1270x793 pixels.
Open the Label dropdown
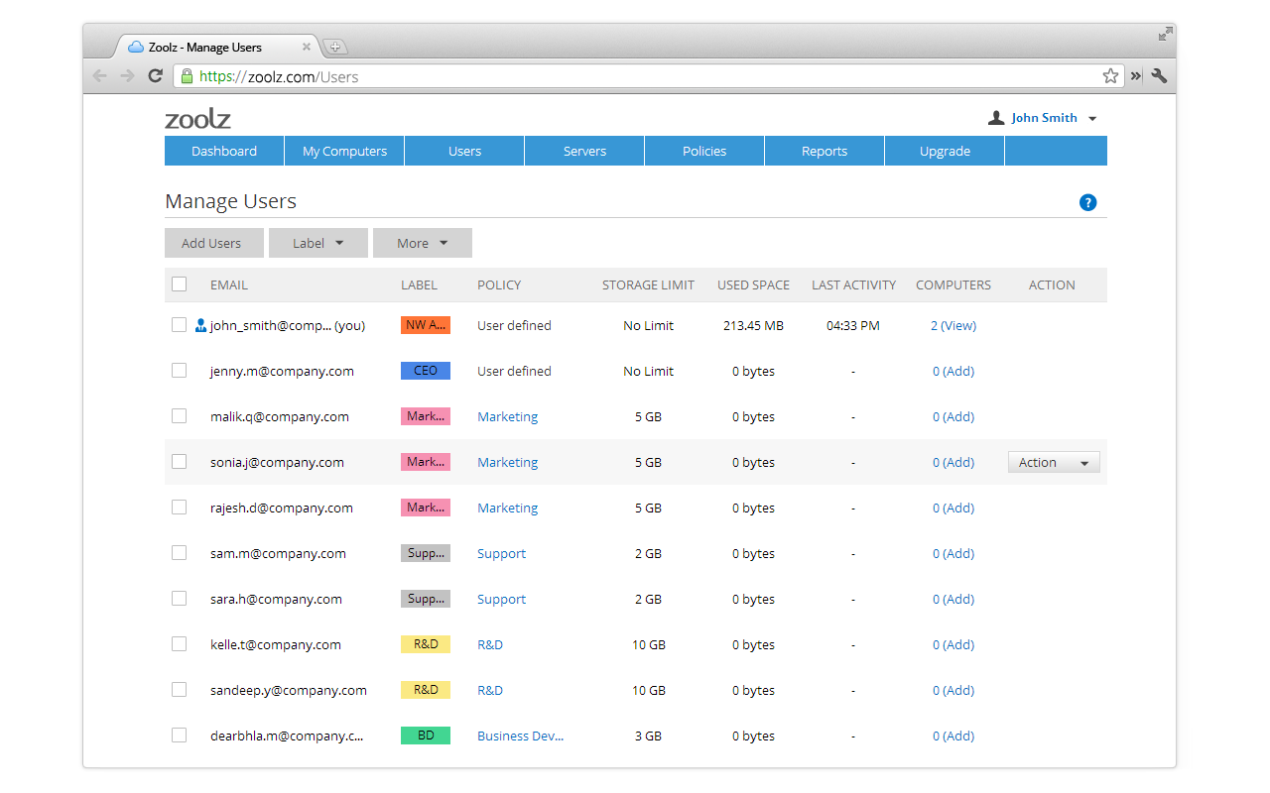click(318, 243)
